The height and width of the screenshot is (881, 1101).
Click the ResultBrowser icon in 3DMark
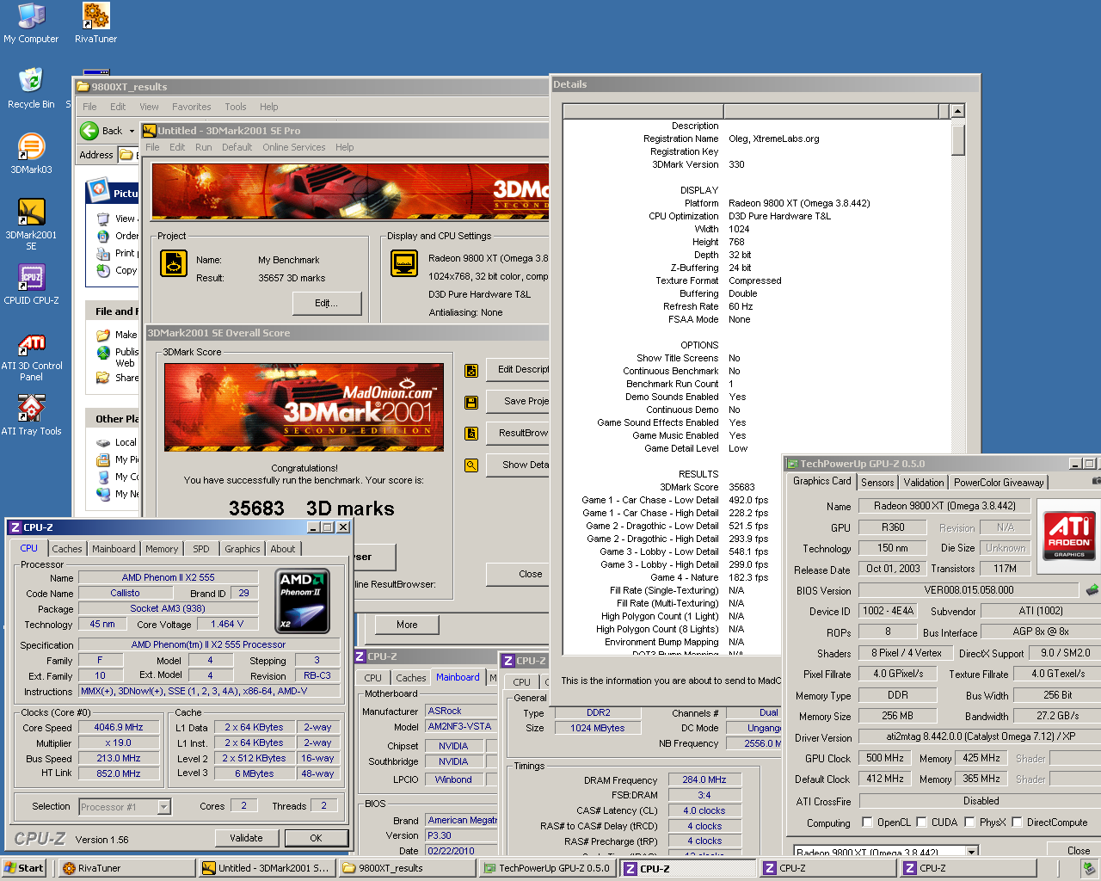[x=471, y=434]
